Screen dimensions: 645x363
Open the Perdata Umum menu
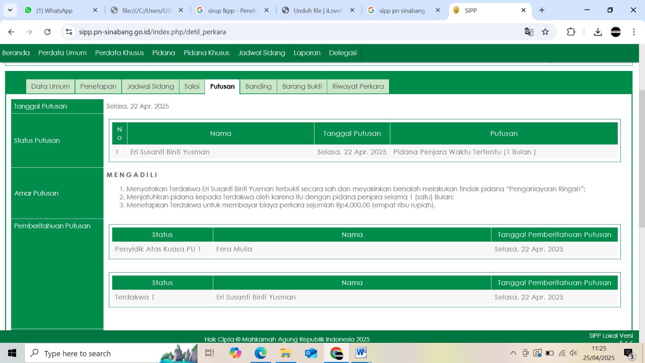click(62, 53)
